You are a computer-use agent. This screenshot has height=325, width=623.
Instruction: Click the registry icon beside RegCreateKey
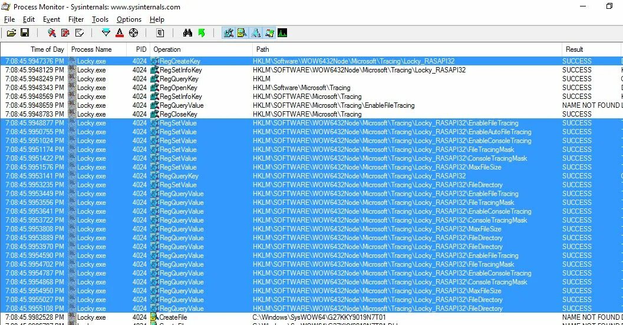(154, 61)
